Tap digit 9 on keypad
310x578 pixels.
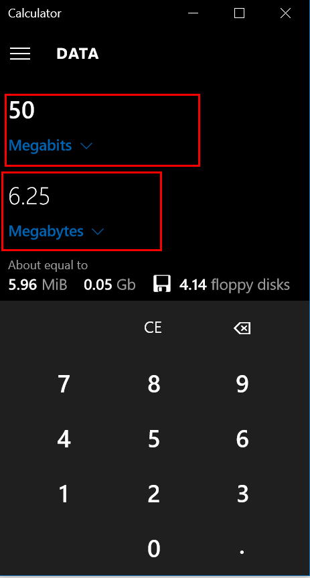tap(242, 384)
